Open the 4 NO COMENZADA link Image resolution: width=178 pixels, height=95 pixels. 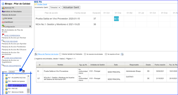12,35
